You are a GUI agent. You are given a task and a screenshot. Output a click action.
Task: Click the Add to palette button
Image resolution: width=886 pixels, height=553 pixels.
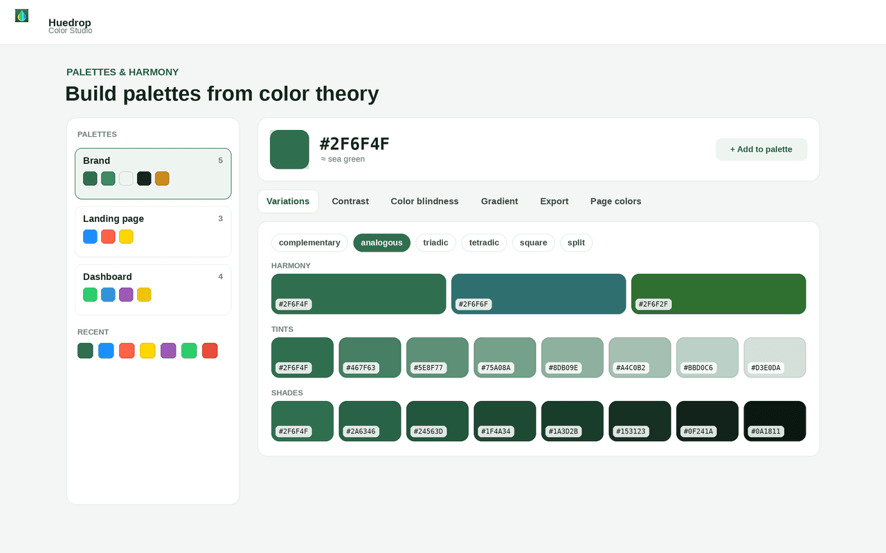click(x=761, y=149)
